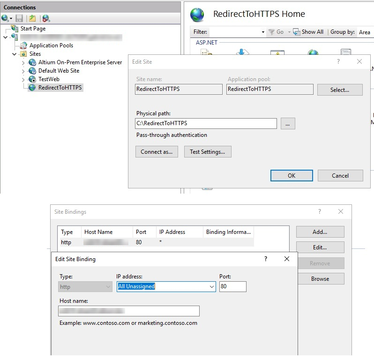374x360 pixels.
Task: Click Site Bindings help question mark
Action: click(320, 211)
